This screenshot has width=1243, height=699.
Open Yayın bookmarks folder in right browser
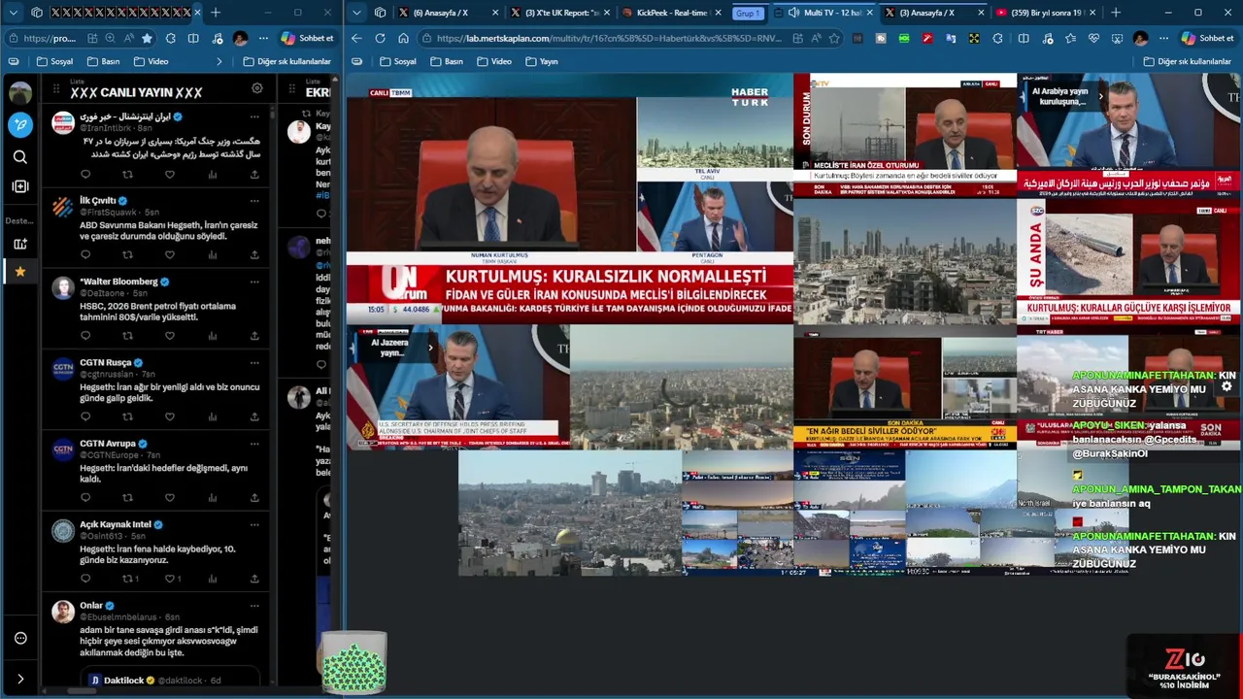coord(542,61)
